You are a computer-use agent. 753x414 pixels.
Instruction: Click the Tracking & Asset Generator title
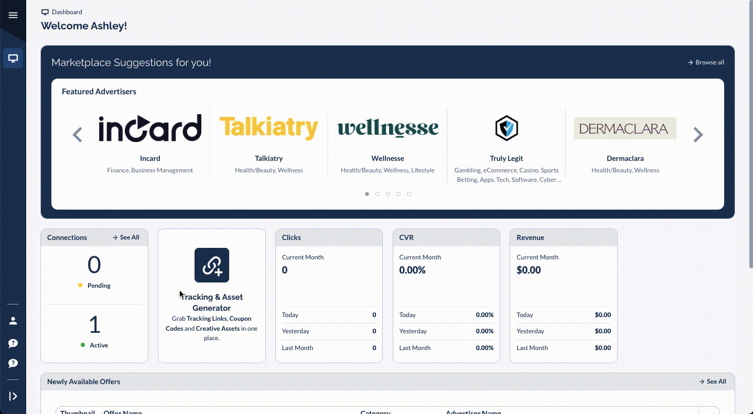click(211, 302)
